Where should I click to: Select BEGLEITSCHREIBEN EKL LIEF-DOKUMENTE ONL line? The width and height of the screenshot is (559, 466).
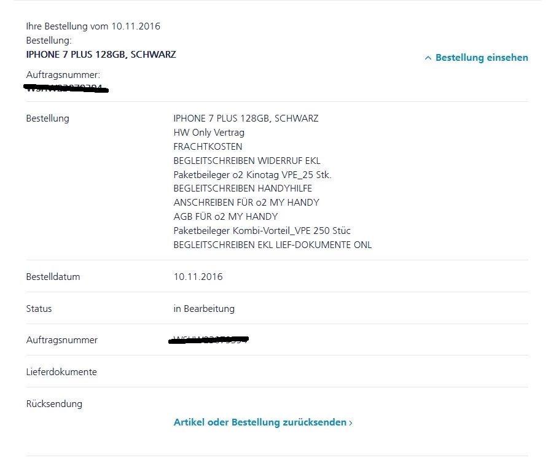pos(272,245)
